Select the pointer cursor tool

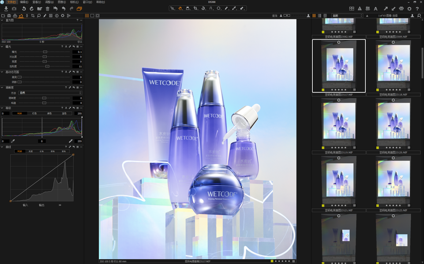point(172,8)
